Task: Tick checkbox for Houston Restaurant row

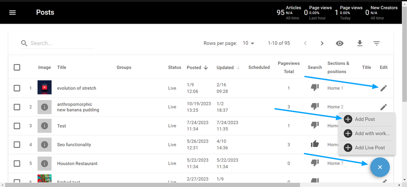Action: click(x=17, y=163)
